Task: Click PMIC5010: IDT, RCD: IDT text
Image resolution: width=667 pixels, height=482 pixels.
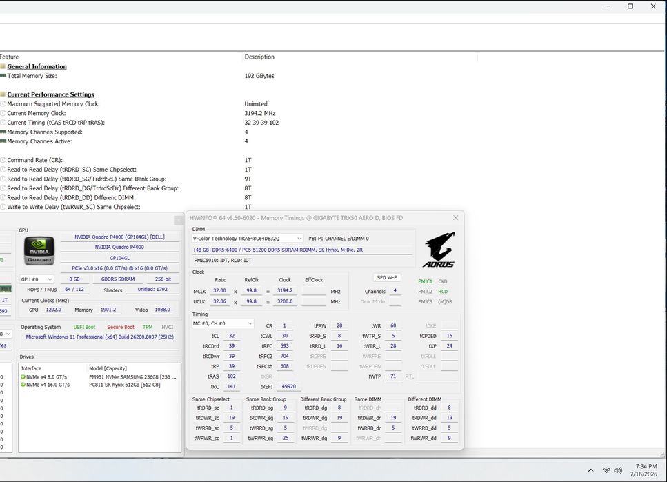Action: coord(223,261)
